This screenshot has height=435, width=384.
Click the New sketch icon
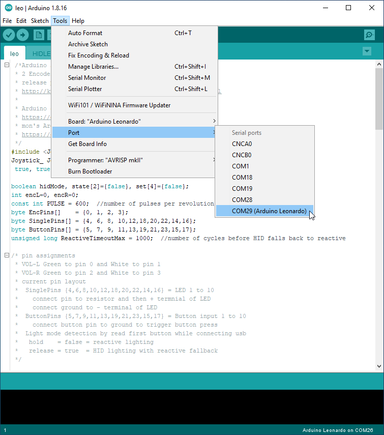39,35
